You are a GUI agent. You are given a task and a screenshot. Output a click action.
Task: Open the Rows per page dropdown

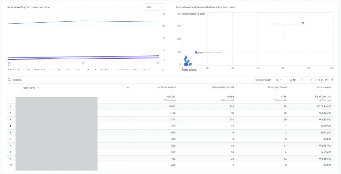[278, 80]
